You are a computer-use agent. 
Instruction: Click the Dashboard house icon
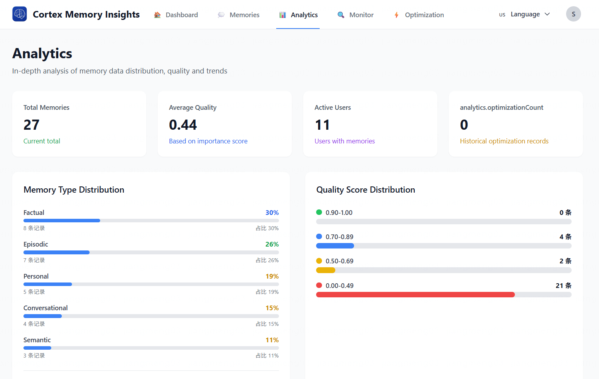(157, 14)
